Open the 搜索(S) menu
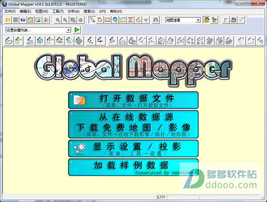267x202 pixels. point(89,12)
